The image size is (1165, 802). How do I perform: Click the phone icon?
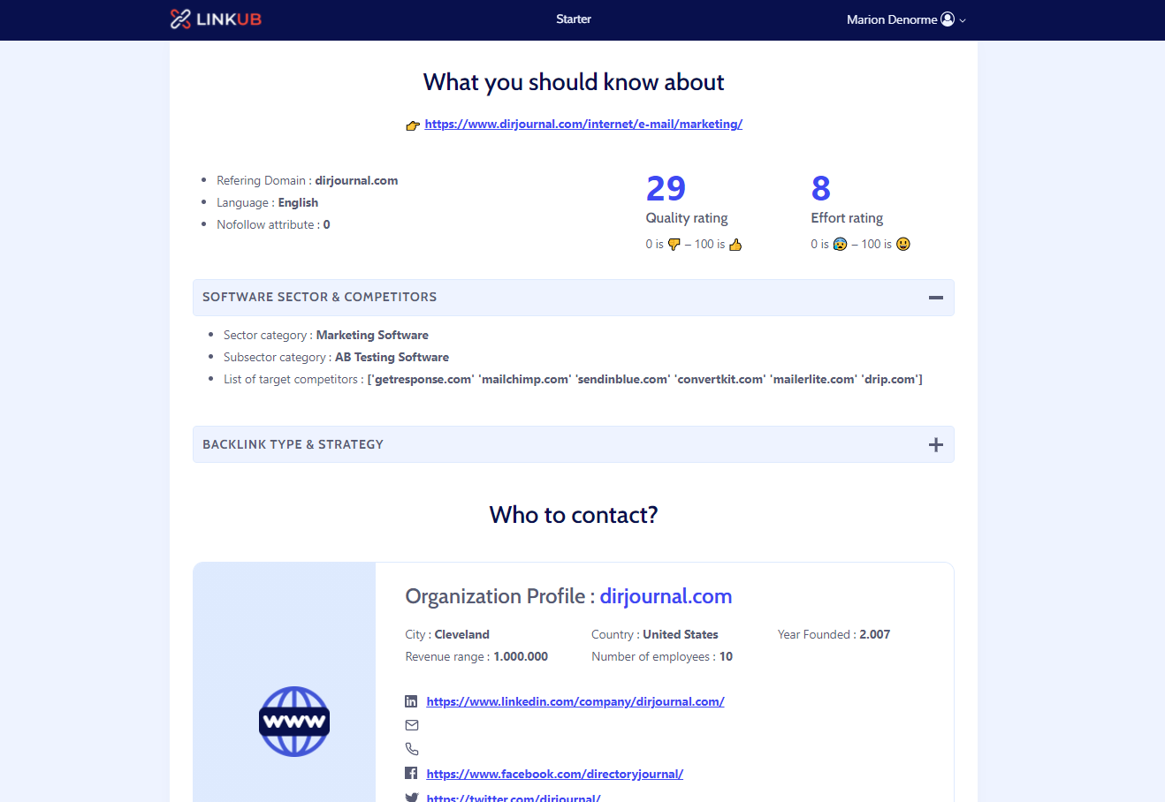click(412, 749)
